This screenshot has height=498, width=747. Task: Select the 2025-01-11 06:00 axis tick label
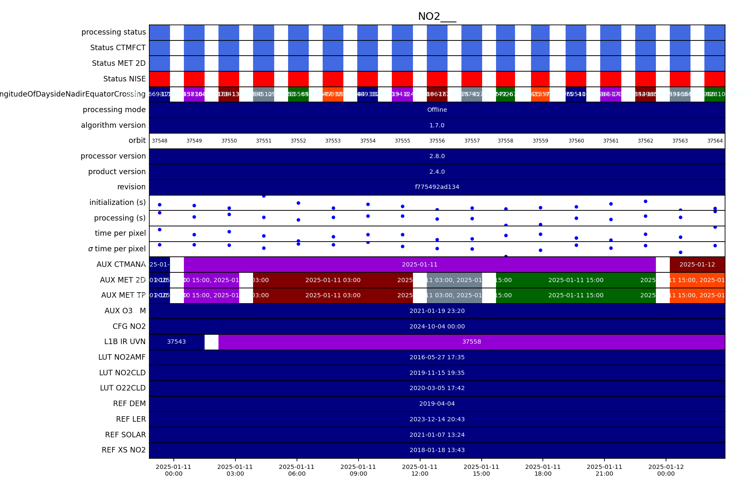pos(297,470)
